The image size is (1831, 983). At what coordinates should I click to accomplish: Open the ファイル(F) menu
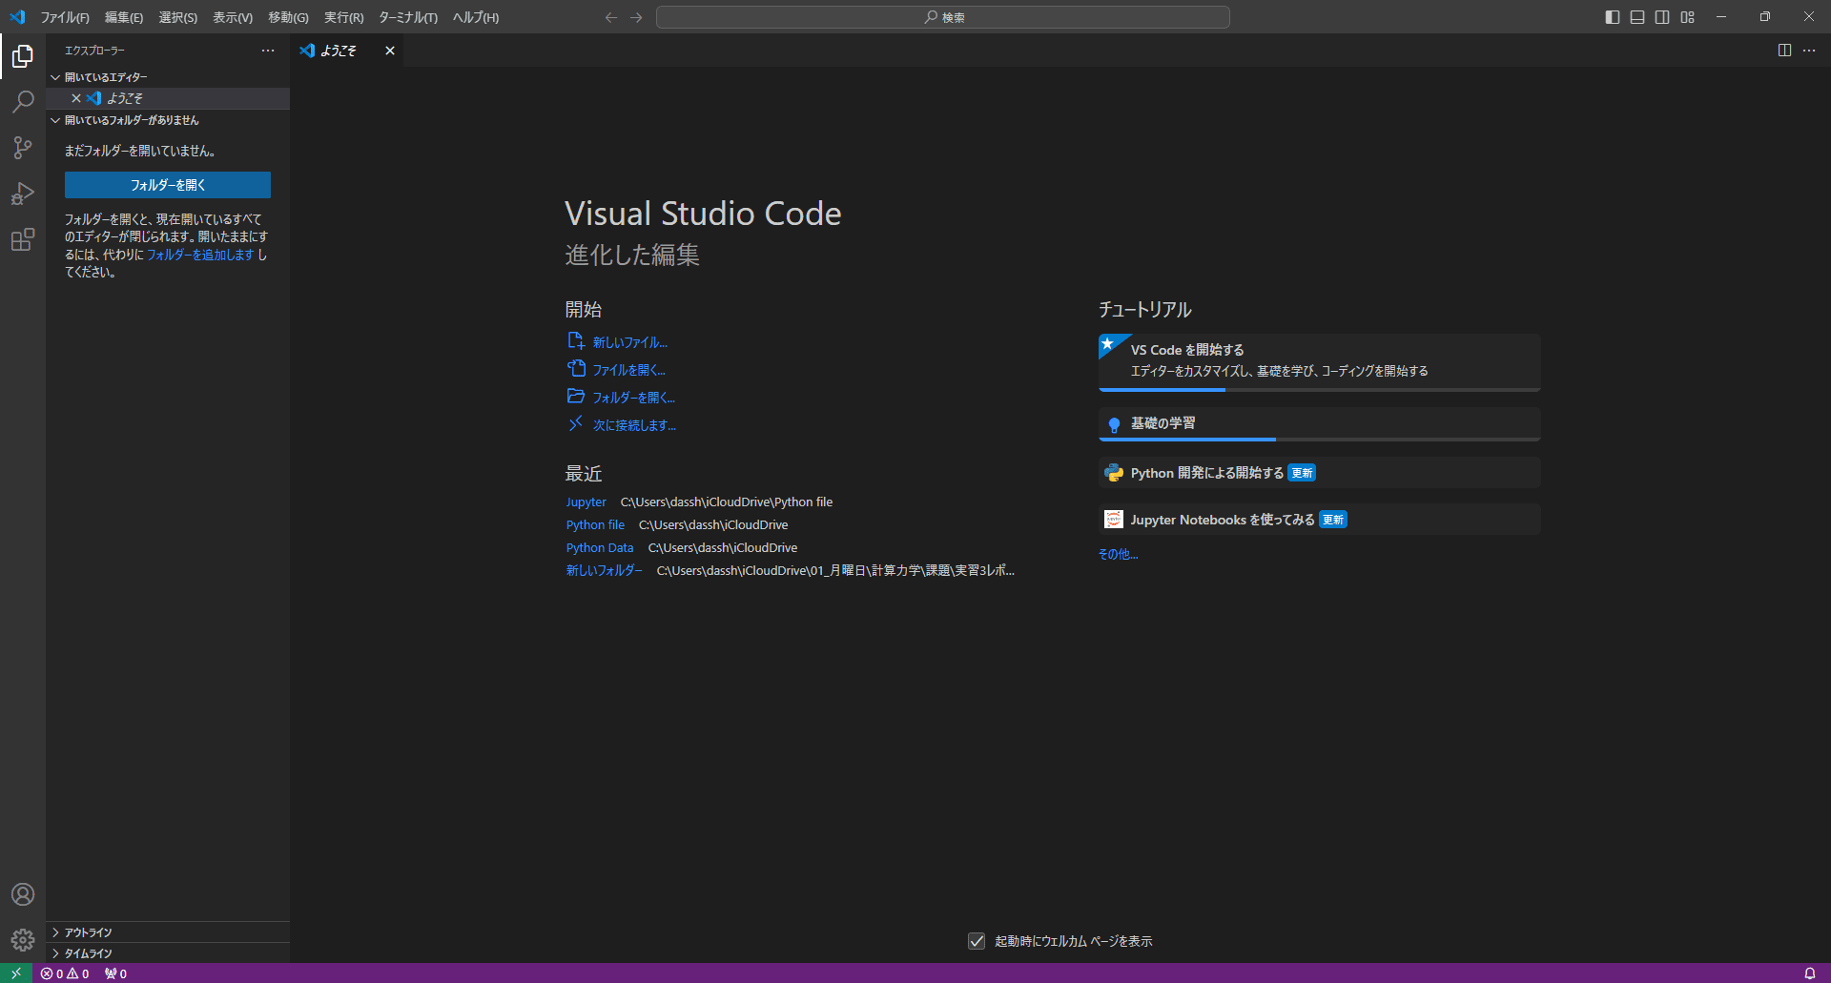pyautogui.click(x=64, y=17)
